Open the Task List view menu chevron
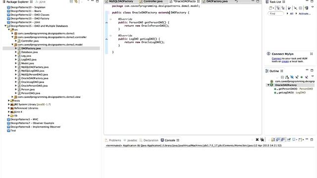The height and width of the screenshot is (178, 317). pos(313,7)
